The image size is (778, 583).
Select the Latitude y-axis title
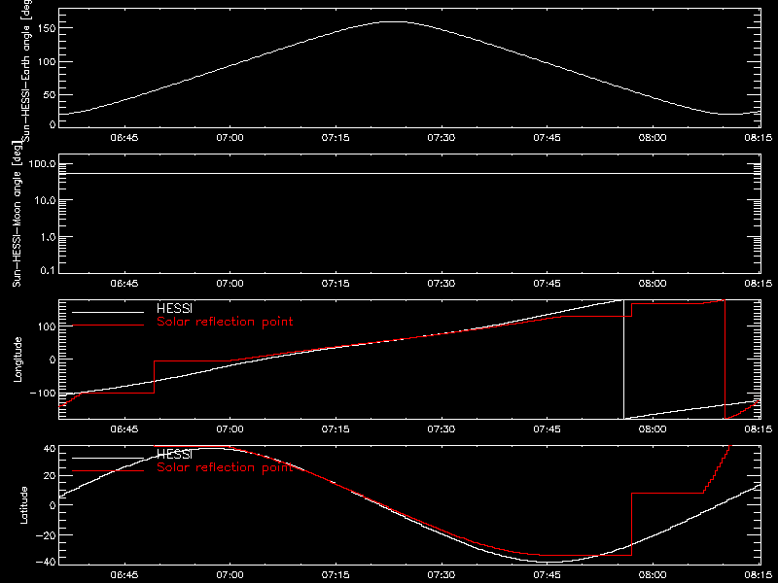[x=23, y=505]
